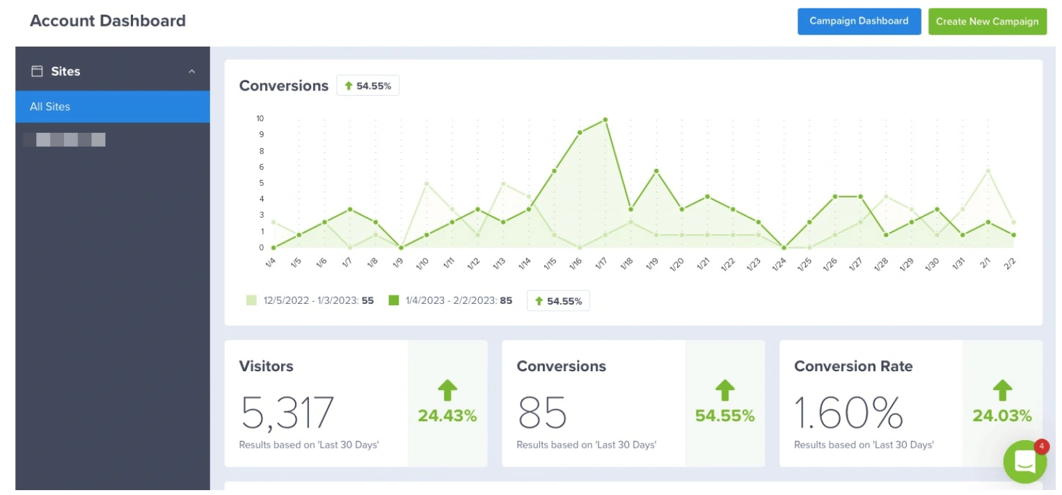The image size is (1062, 495).
Task: Toggle the 12/5/2022 - 1/3/2023 legend entry
Action: pyautogui.click(x=311, y=300)
